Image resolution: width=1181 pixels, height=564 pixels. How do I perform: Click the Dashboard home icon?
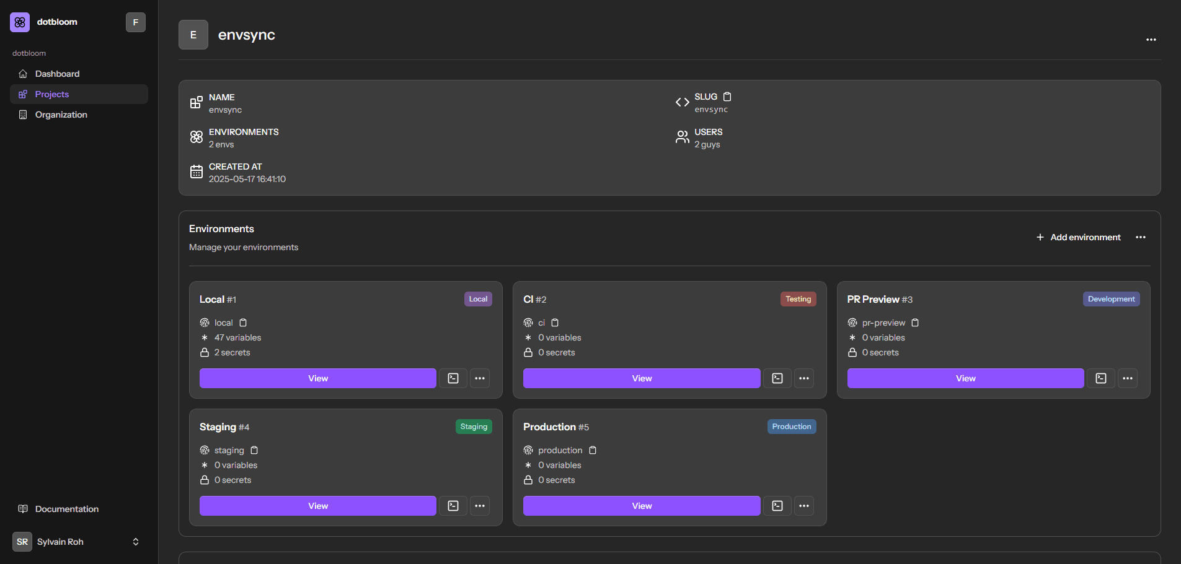point(23,74)
